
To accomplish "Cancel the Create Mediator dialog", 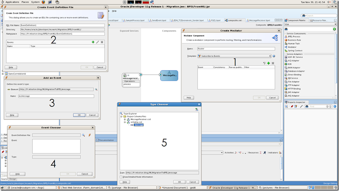I will pyautogui.click(x=272, y=98).
